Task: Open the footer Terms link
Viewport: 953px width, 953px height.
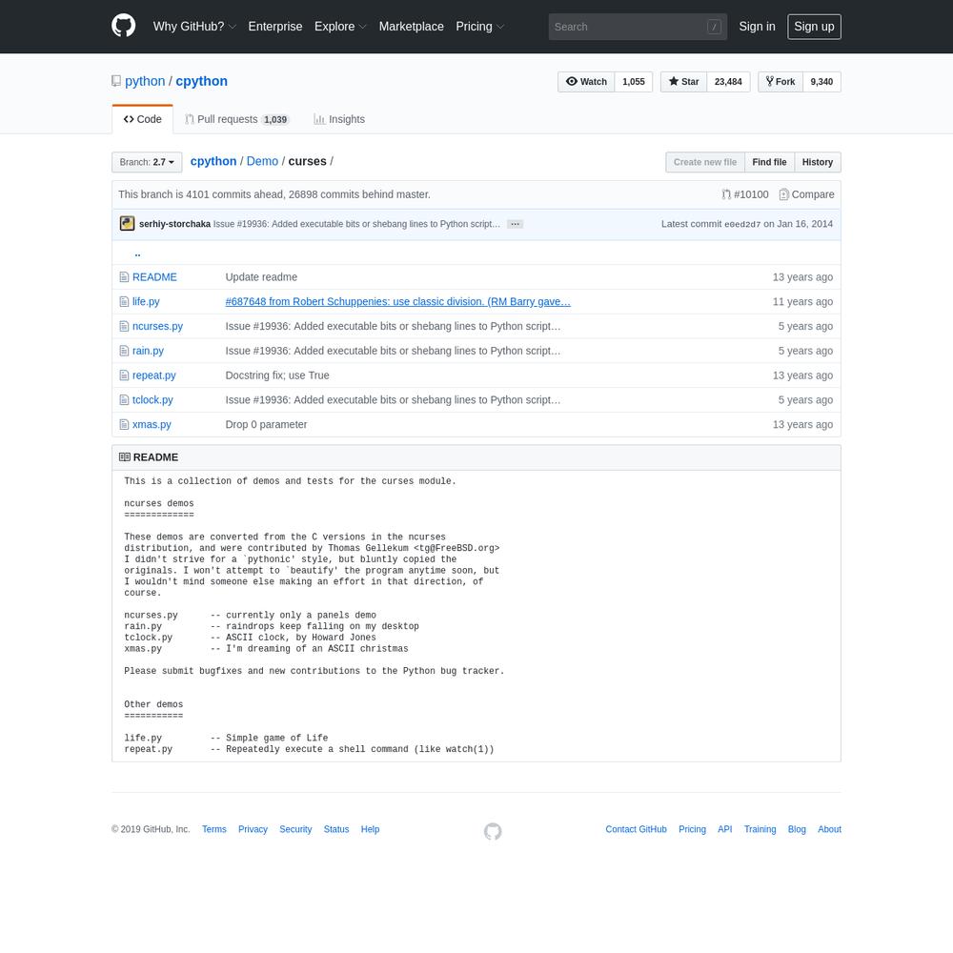Action: 213,829
